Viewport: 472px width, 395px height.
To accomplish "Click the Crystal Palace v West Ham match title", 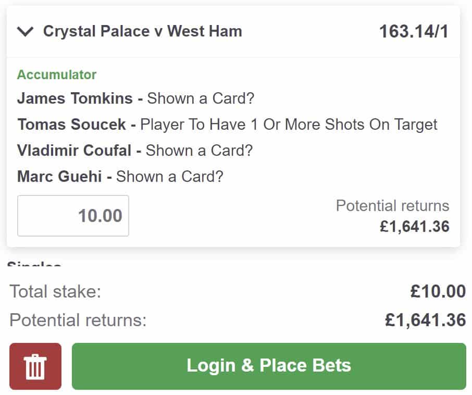I will click(x=143, y=31).
